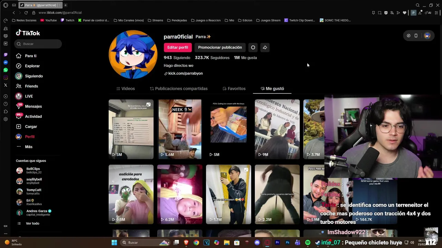This screenshot has height=248, width=442.
Task: Click the TikTok Buscar search field
Action: [x=38, y=44]
